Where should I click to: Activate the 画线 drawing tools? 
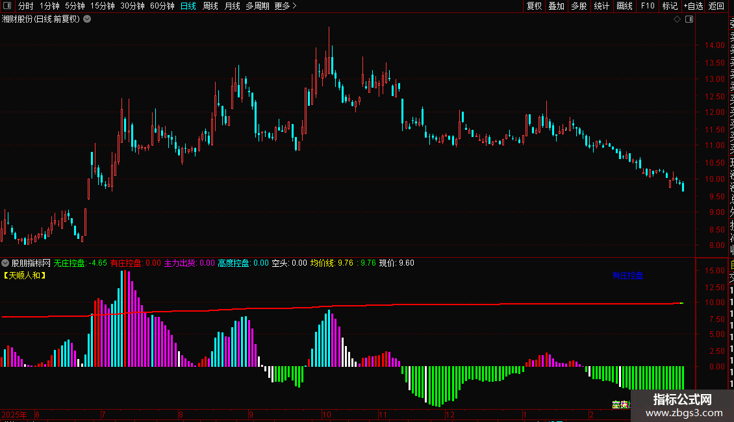[x=624, y=6]
